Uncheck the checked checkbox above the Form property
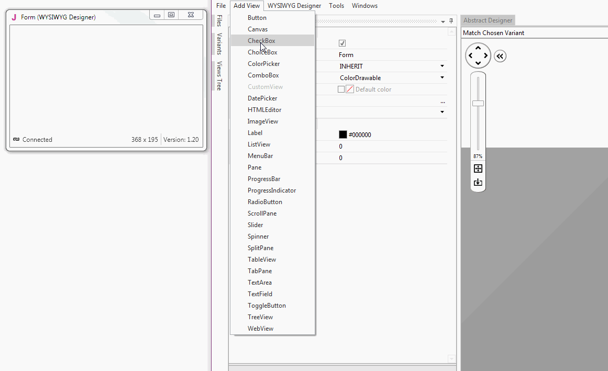608x371 pixels. [342, 43]
